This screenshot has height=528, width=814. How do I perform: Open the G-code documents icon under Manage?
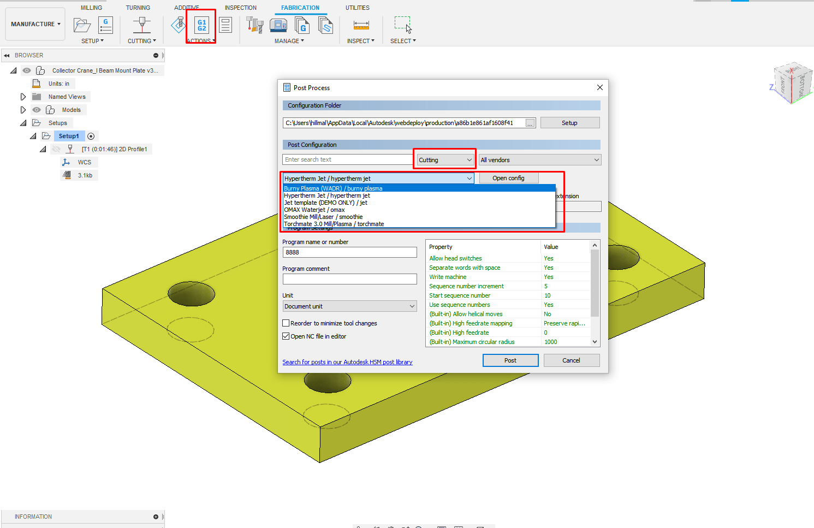pos(302,25)
